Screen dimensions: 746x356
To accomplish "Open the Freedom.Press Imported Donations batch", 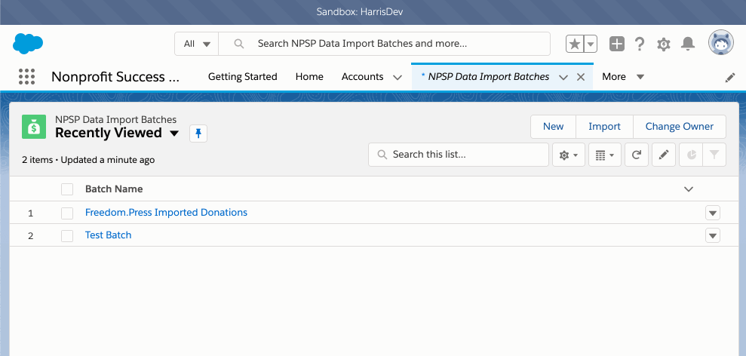I will coord(166,212).
